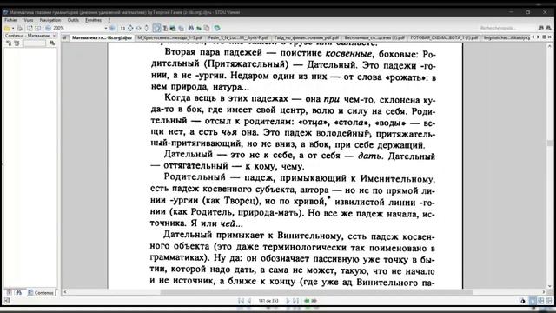Select the fit width icon
The width and height of the screenshot is (556, 313).
point(138,28)
